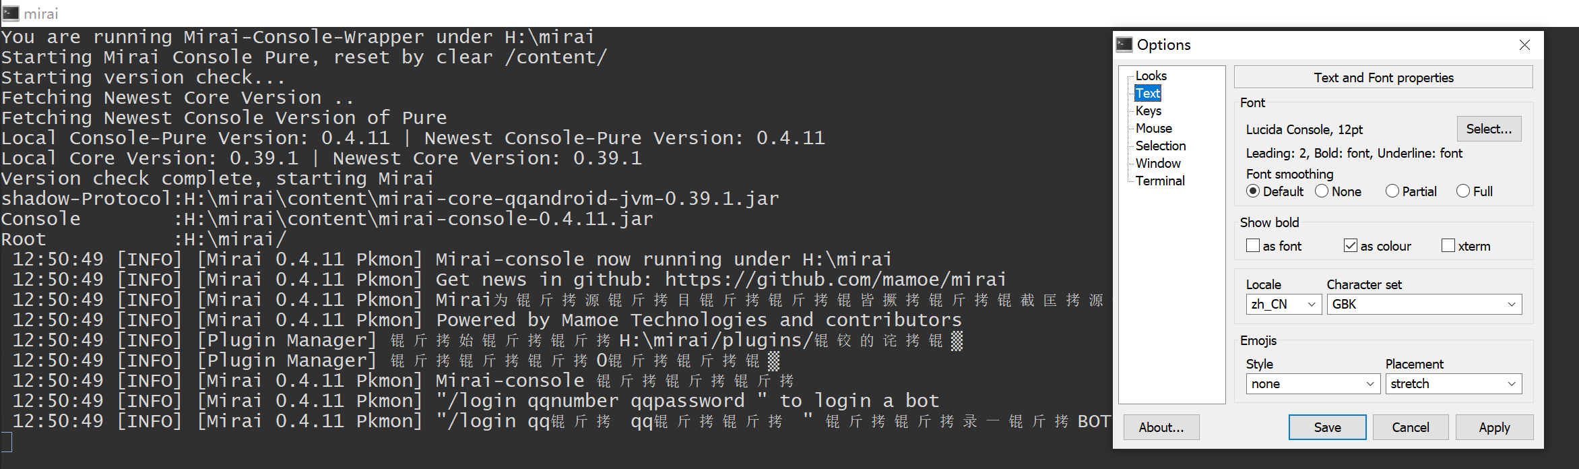
Task: Open the Mouse settings page
Action: (x=1153, y=128)
